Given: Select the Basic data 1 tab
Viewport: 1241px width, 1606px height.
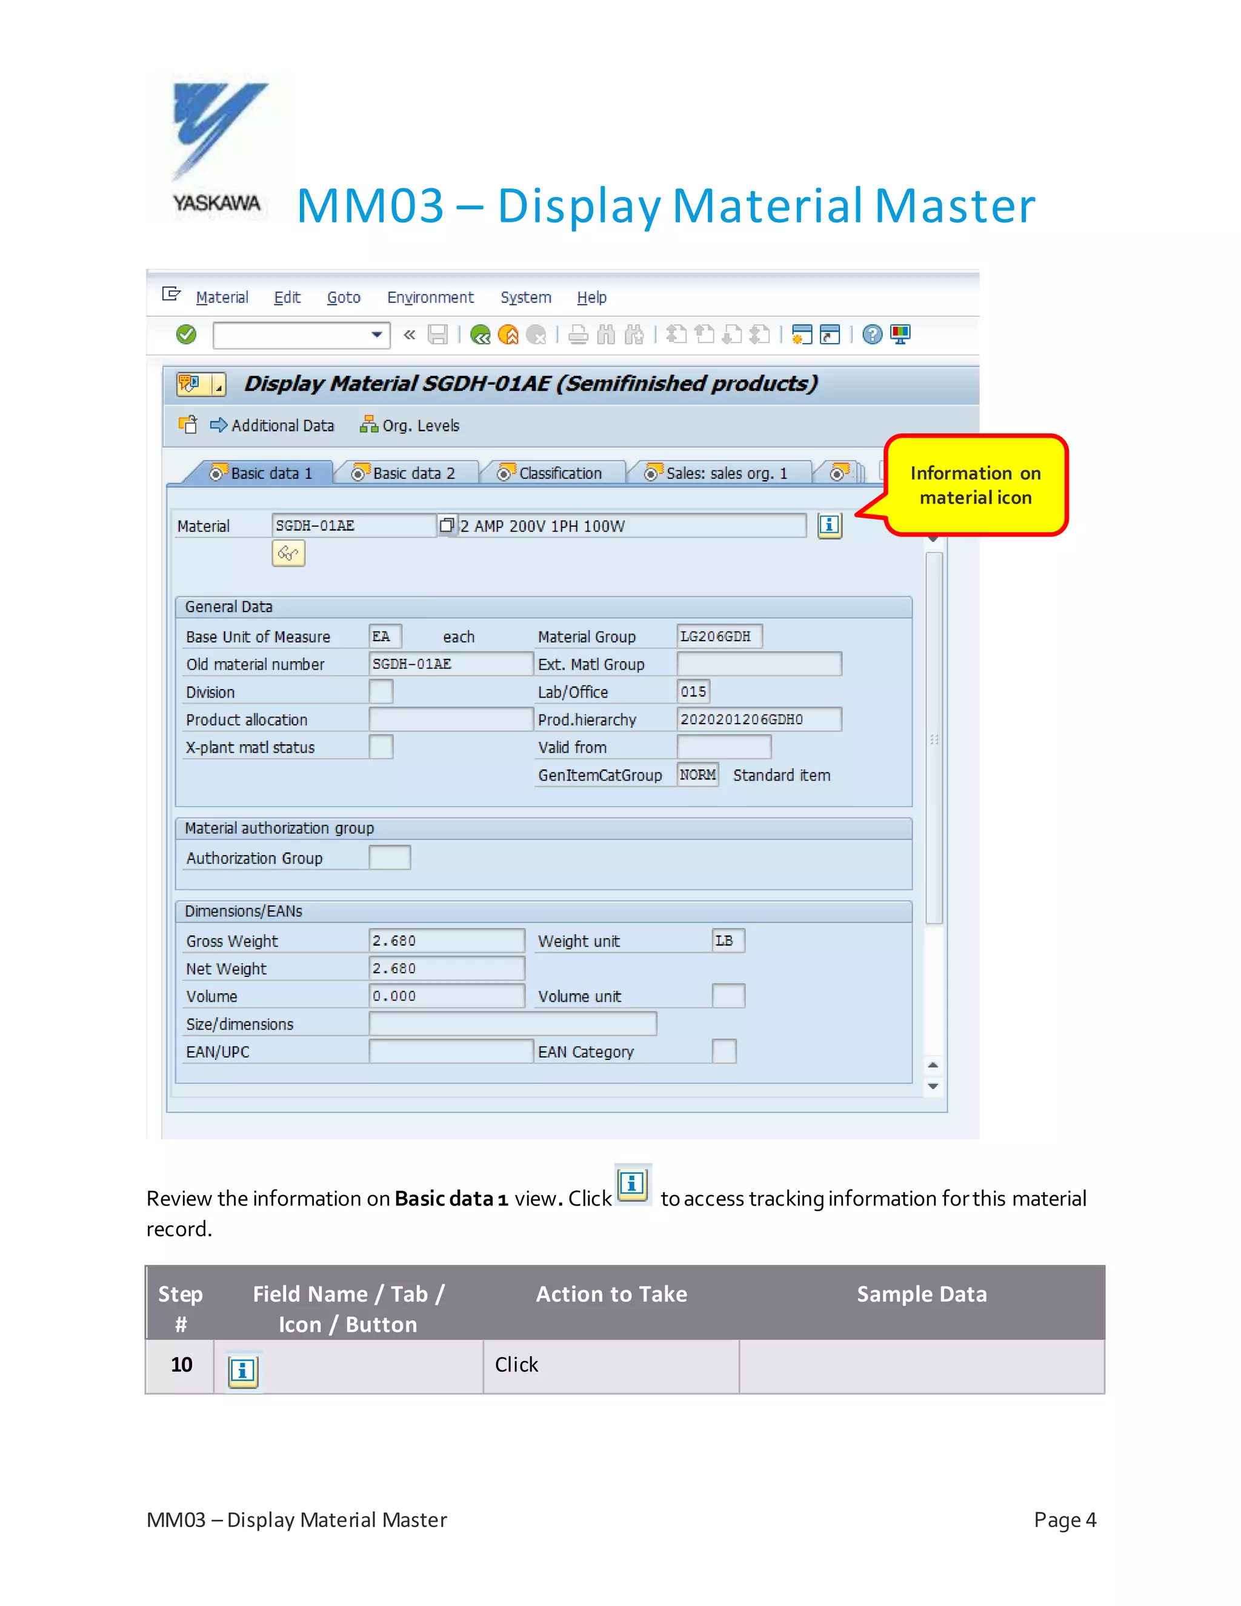Looking at the screenshot, I should (x=260, y=473).
